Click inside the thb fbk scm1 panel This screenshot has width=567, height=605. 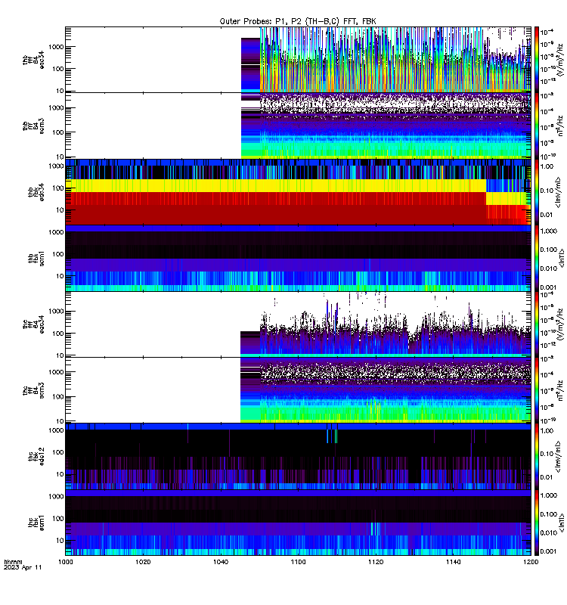(298, 258)
